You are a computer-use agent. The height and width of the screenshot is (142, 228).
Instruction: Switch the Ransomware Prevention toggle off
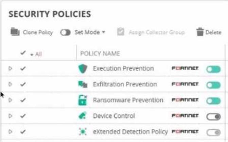(x=213, y=101)
